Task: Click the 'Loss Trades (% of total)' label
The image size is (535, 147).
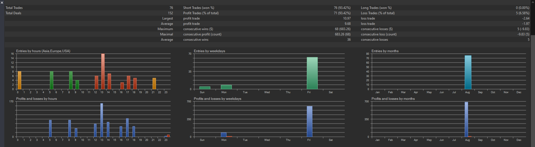Action: (378, 13)
